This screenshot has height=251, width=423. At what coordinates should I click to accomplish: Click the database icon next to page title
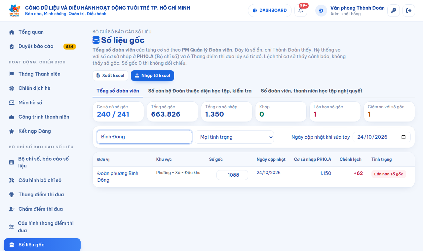click(96, 40)
